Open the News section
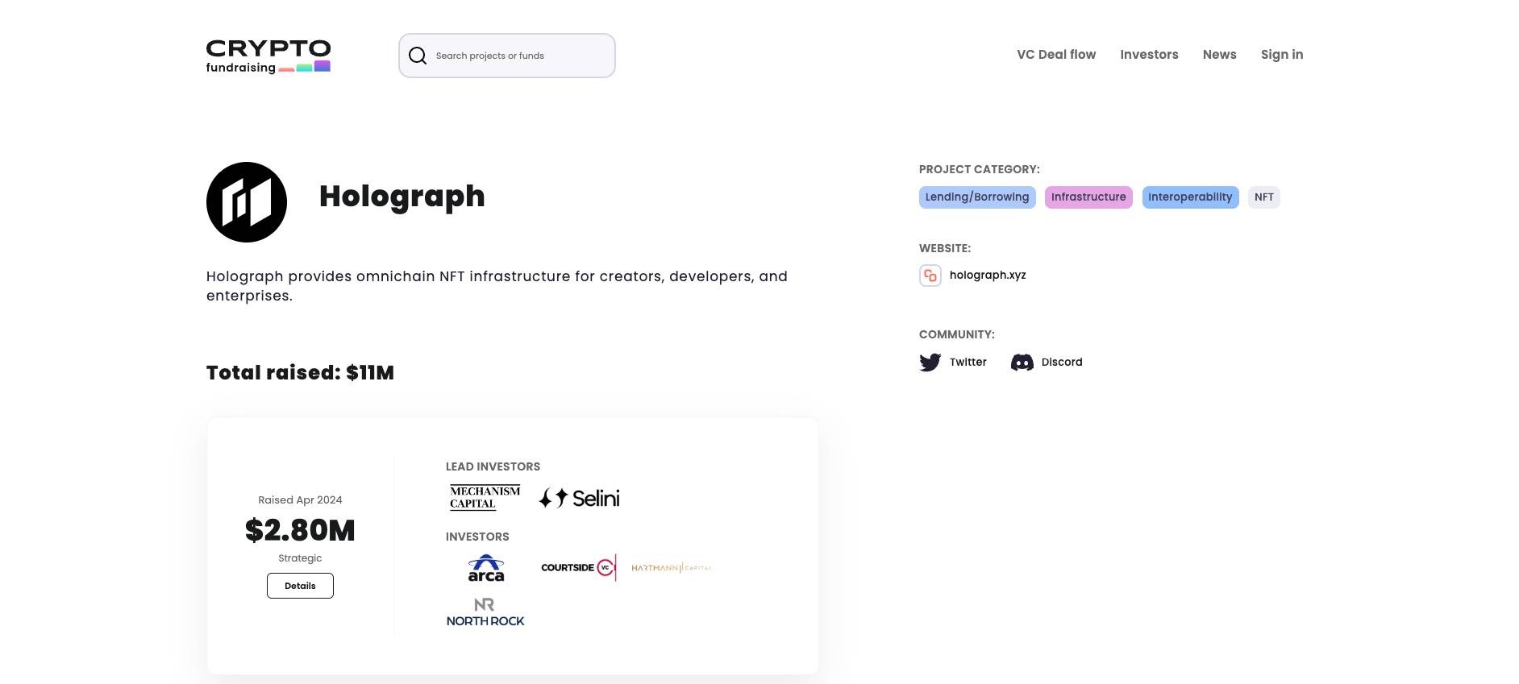Image resolution: width=1519 pixels, height=684 pixels. (1219, 55)
